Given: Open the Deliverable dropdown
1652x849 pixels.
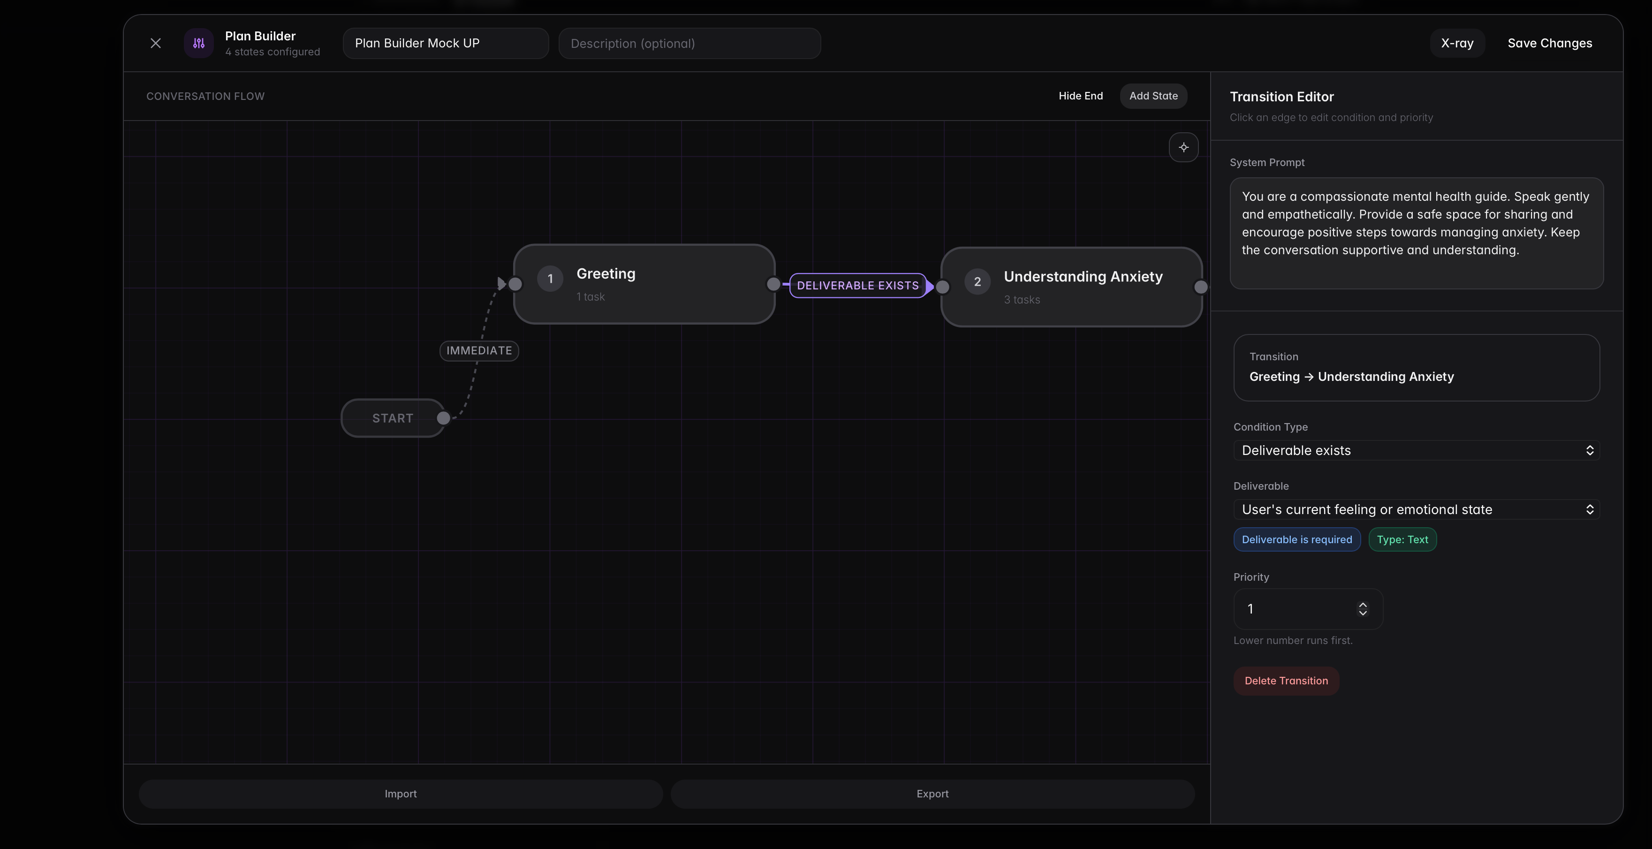Looking at the screenshot, I should click(1416, 509).
